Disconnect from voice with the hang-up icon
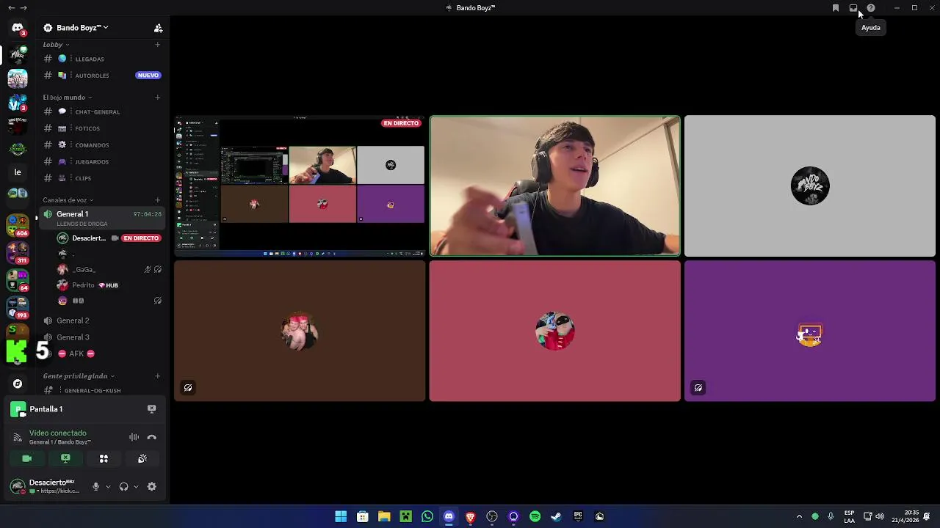The height and width of the screenshot is (528, 940). (x=152, y=437)
